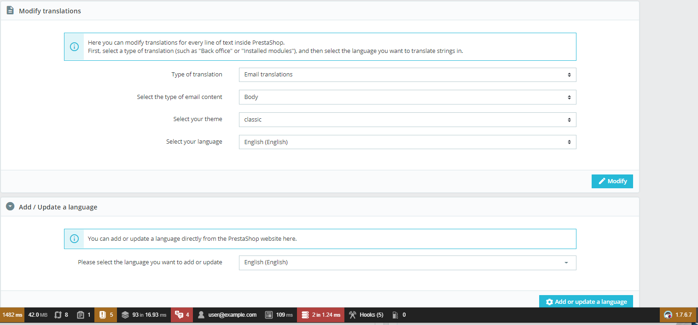698x325 pixels.
Task: Click the window icon beside 109 ms
Action: point(269,315)
